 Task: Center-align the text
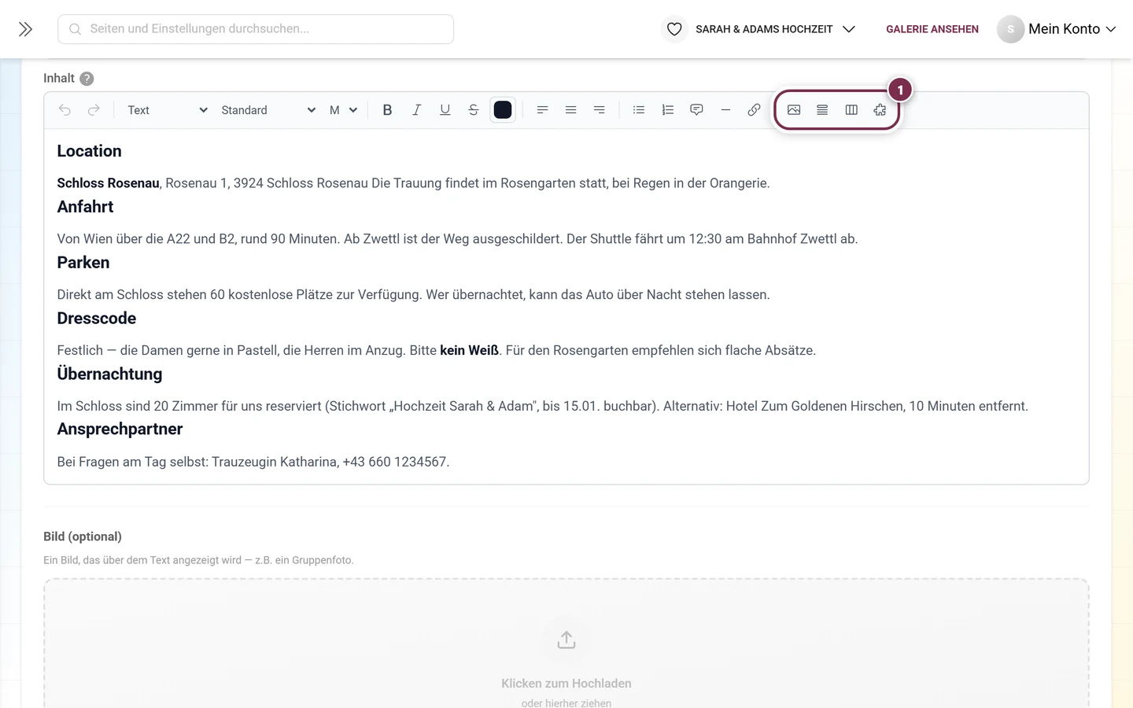pos(570,110)
